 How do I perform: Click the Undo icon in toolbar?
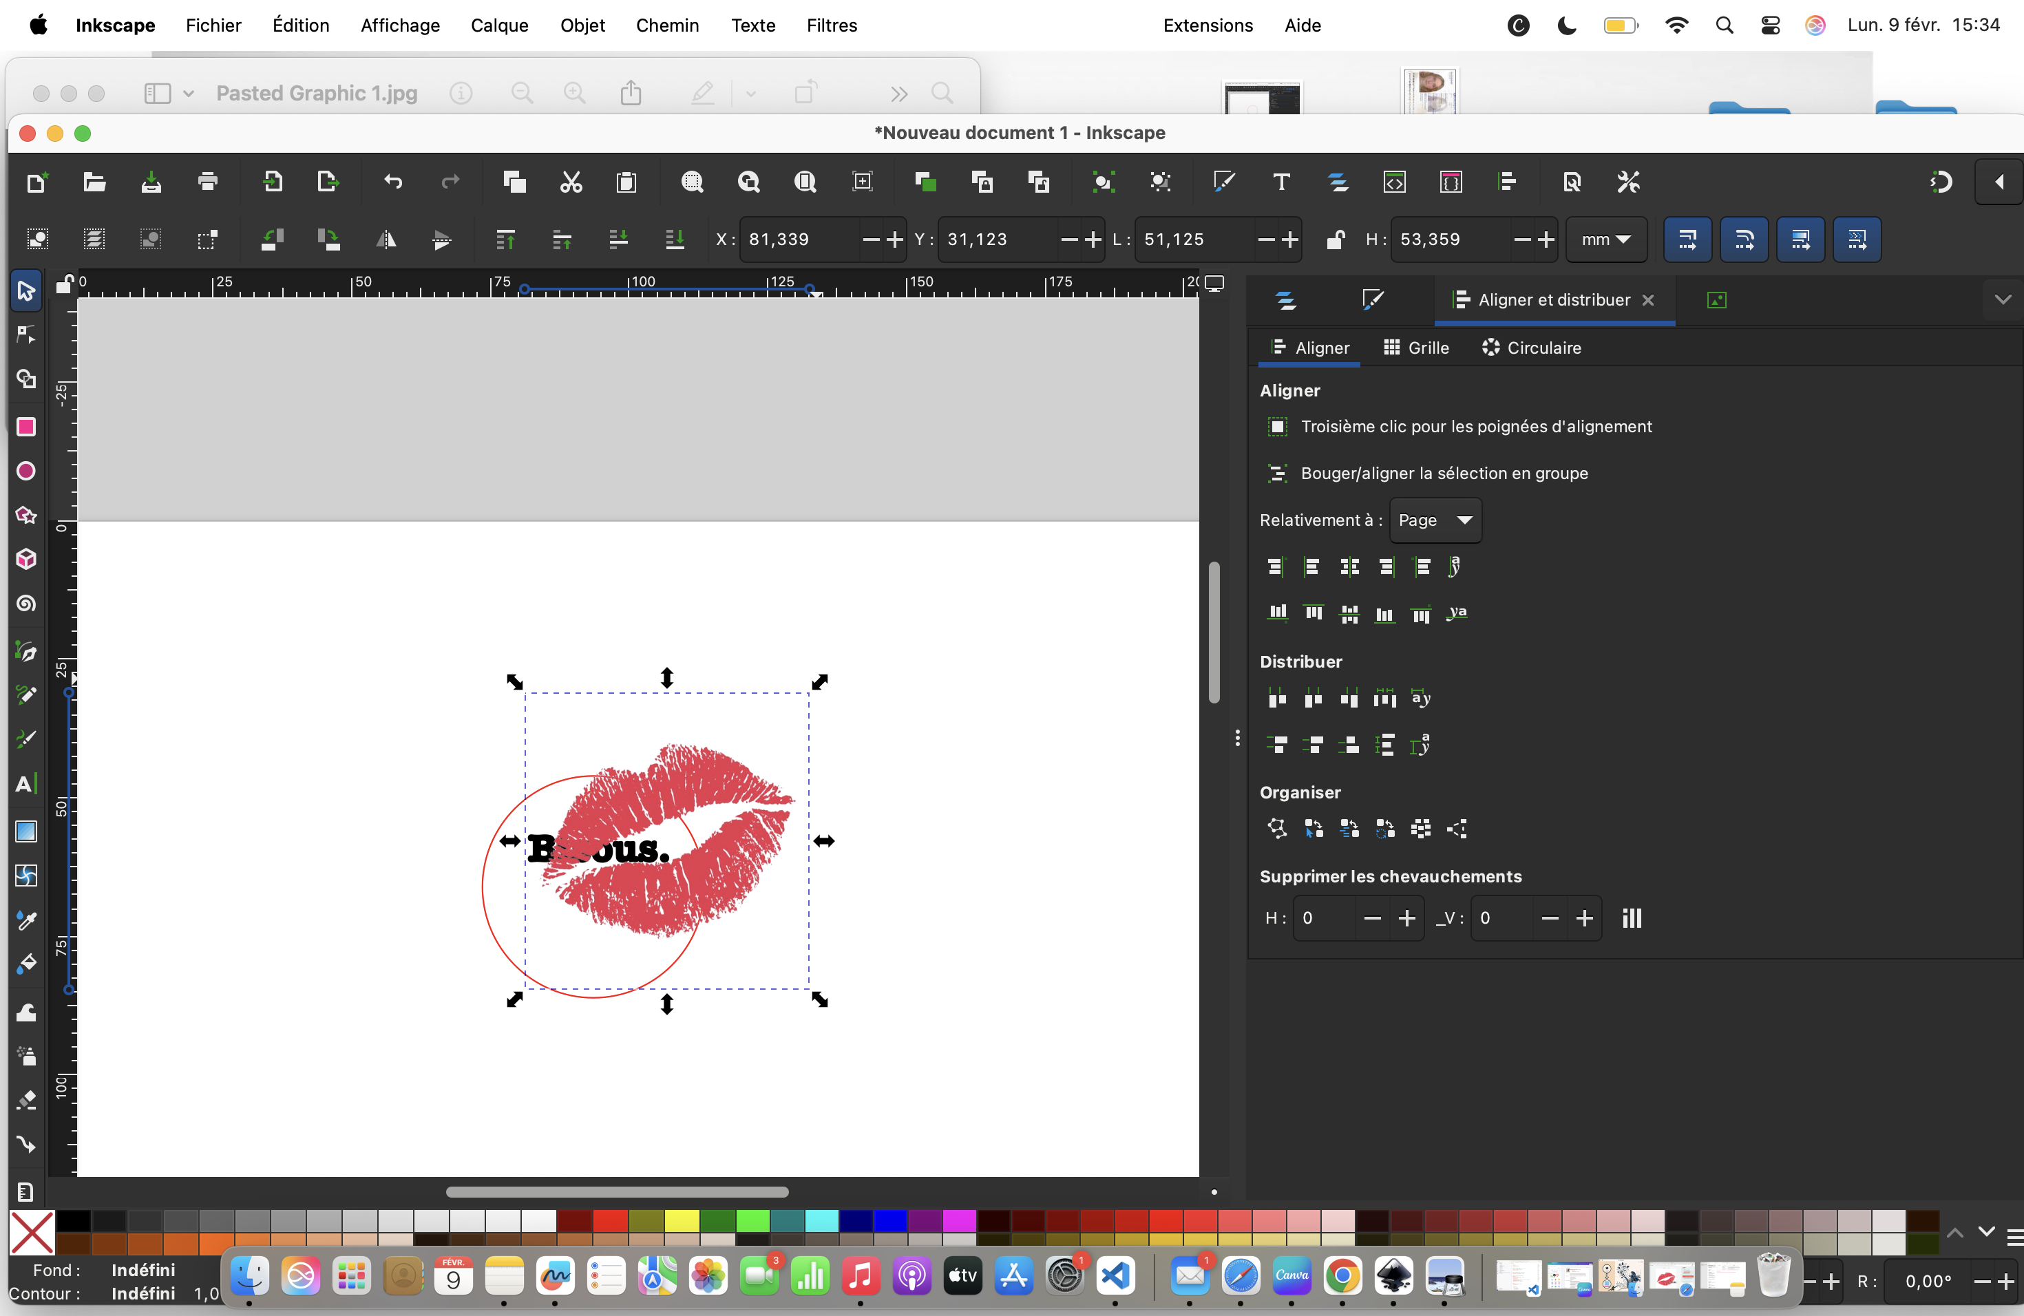tap(392, 181)
